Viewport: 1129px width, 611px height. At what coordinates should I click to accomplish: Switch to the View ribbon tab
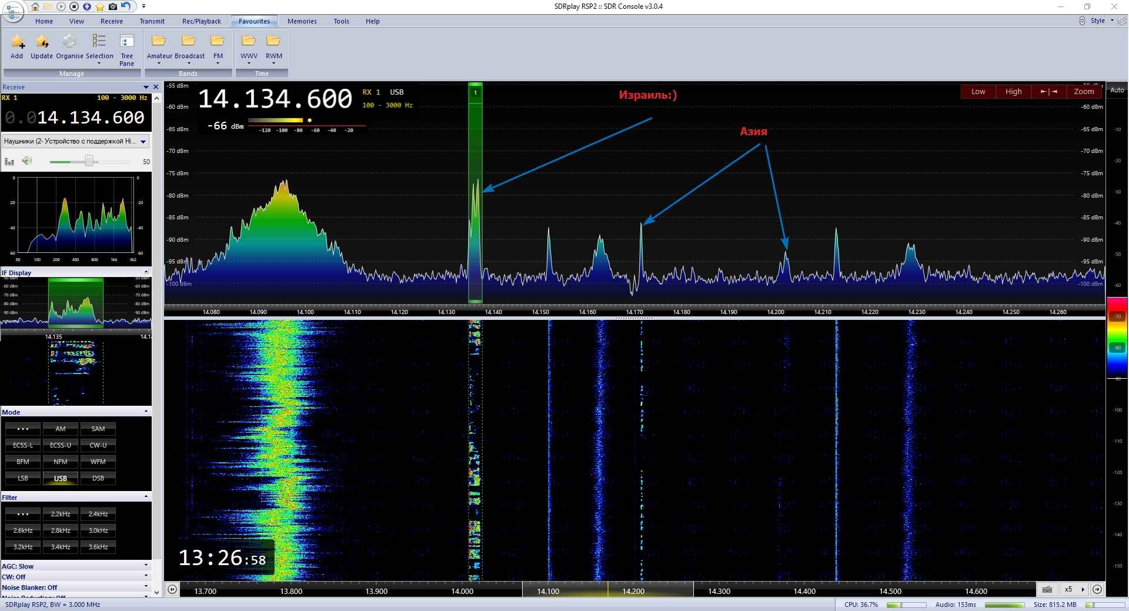(x=77, y=21)
